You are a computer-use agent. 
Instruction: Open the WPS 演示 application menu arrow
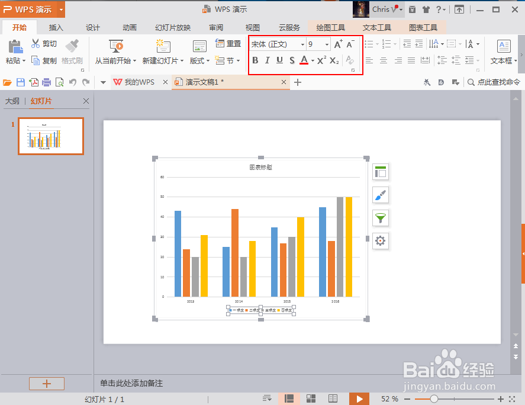[x=61, y=9]
